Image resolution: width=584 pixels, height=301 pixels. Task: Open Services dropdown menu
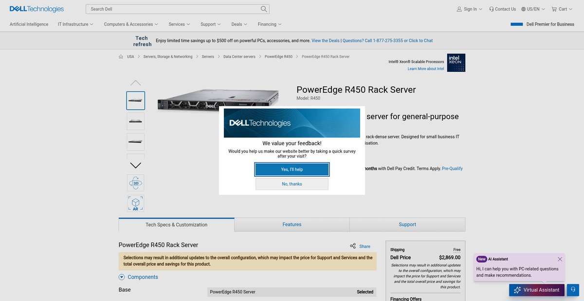coord(179,24)
